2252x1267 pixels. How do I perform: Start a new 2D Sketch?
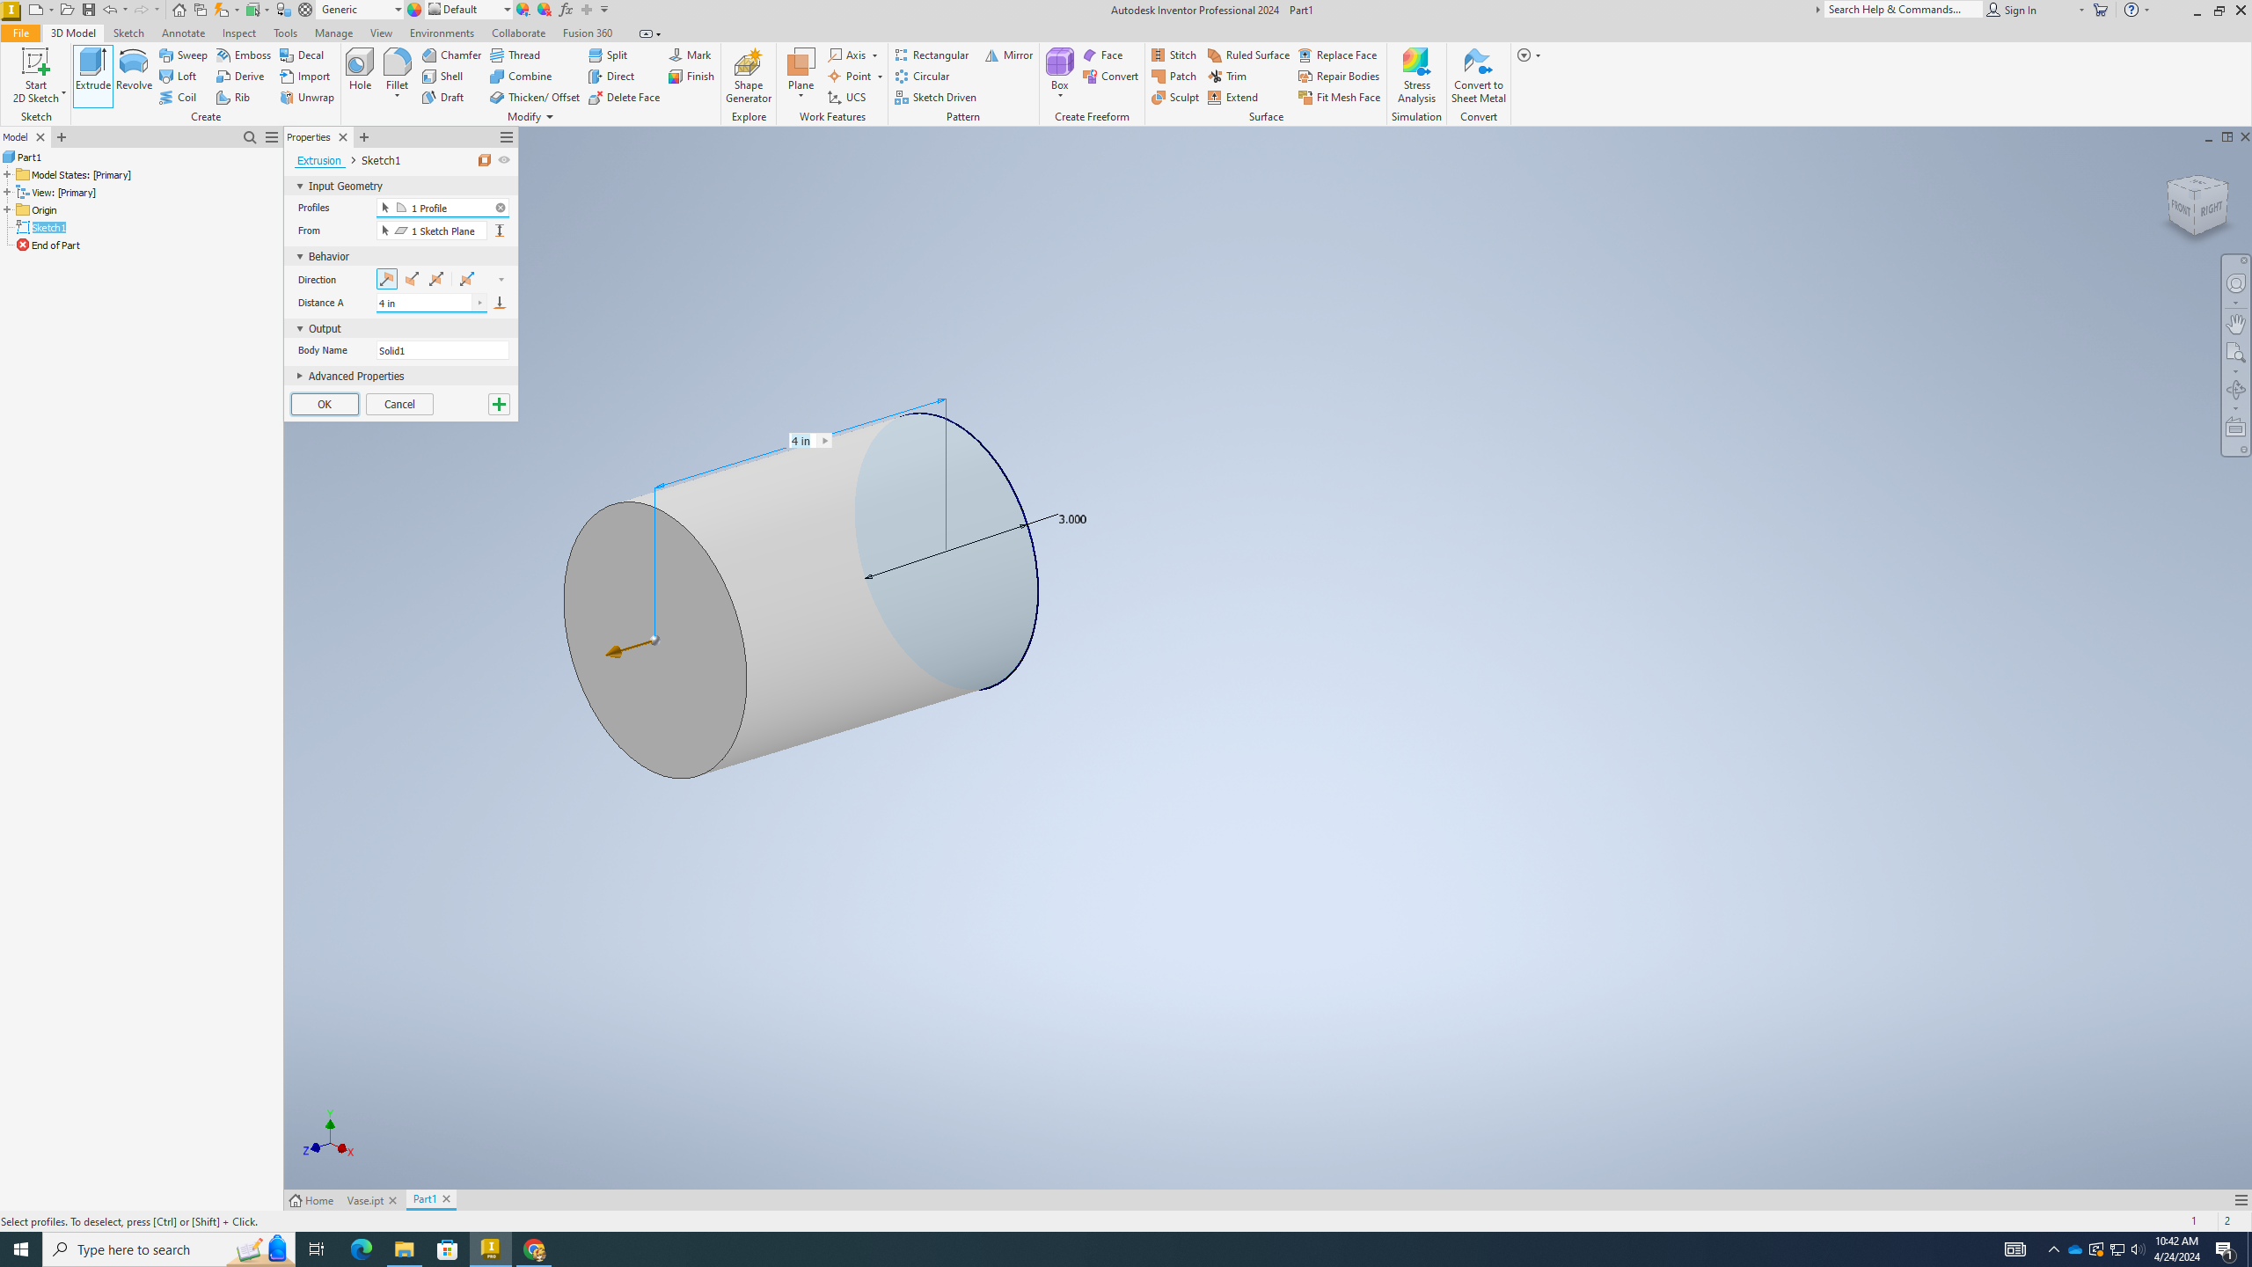36,76
